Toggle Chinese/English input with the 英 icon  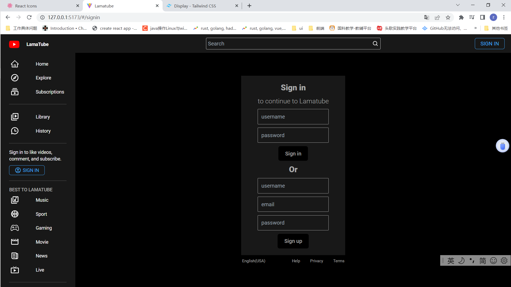[451, 260]
